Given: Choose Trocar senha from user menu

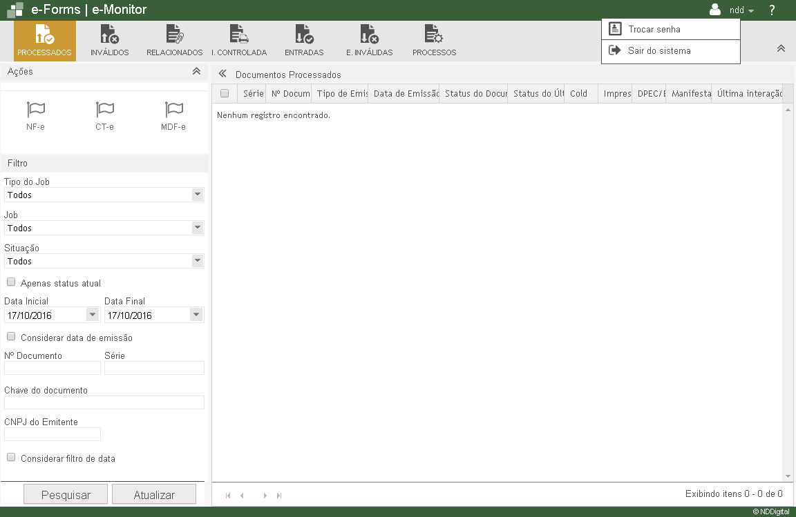Looking at the screenshot, I should click(x=654, y=30).
